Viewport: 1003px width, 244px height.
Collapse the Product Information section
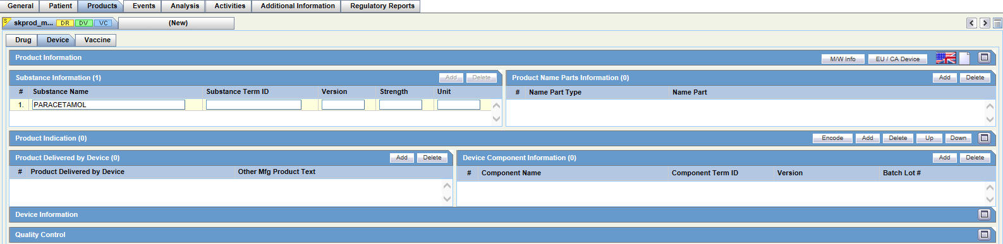tap(984, 57)
